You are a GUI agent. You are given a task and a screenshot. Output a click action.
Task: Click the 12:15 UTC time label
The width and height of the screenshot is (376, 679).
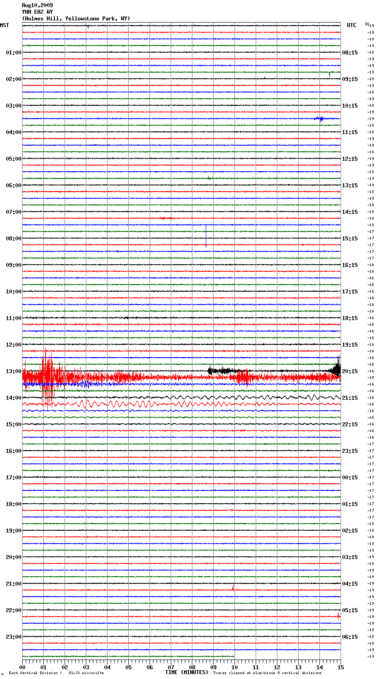click(350, 159)
